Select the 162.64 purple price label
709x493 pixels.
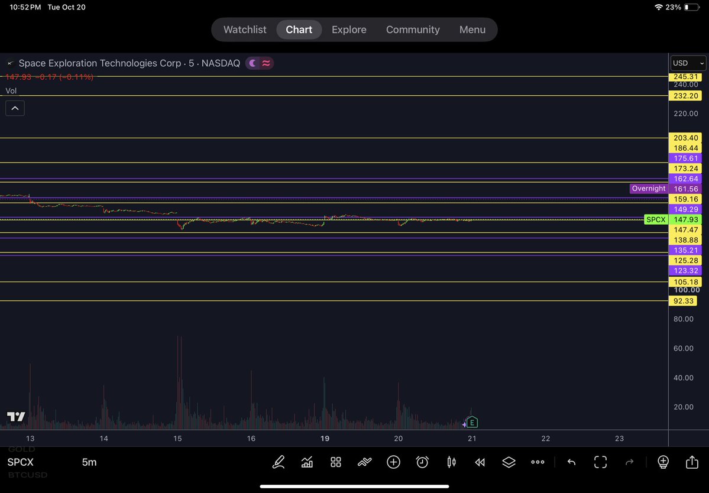pos(685,179)
